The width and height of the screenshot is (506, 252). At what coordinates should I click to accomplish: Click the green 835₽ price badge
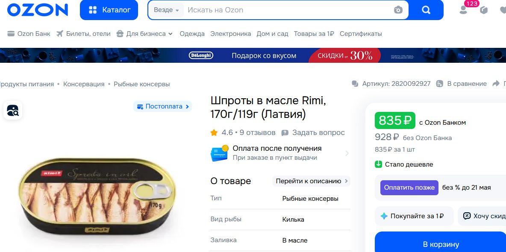pyautogui.click(x=395, y=120)
